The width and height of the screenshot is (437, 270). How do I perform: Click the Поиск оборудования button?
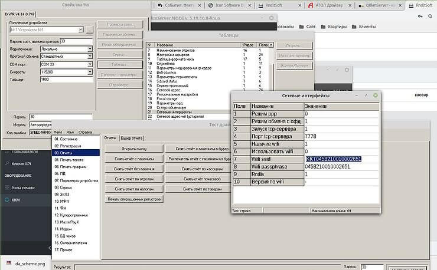[x=120, y=45]
